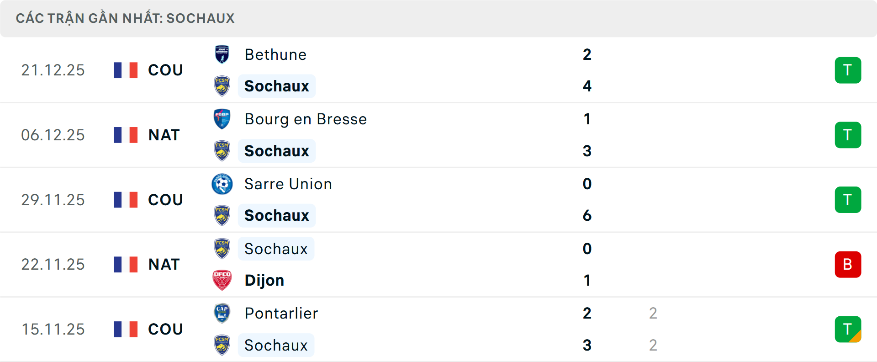Click the Sochaux crest in the Dijon match row

(x=222, y=249)
